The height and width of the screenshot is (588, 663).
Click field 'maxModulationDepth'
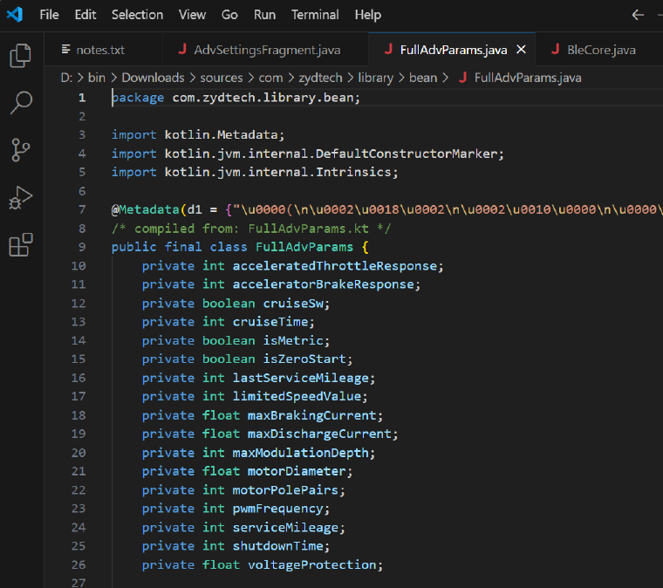(x=301, y=453)
